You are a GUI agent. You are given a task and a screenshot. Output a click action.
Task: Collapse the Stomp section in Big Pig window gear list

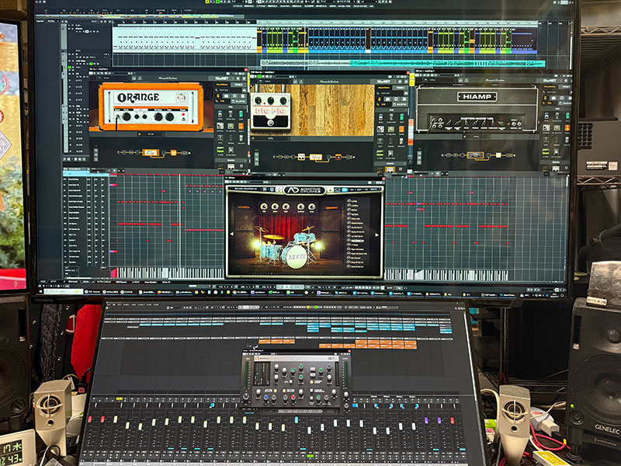pyautogui.click(x=391, y=110)
